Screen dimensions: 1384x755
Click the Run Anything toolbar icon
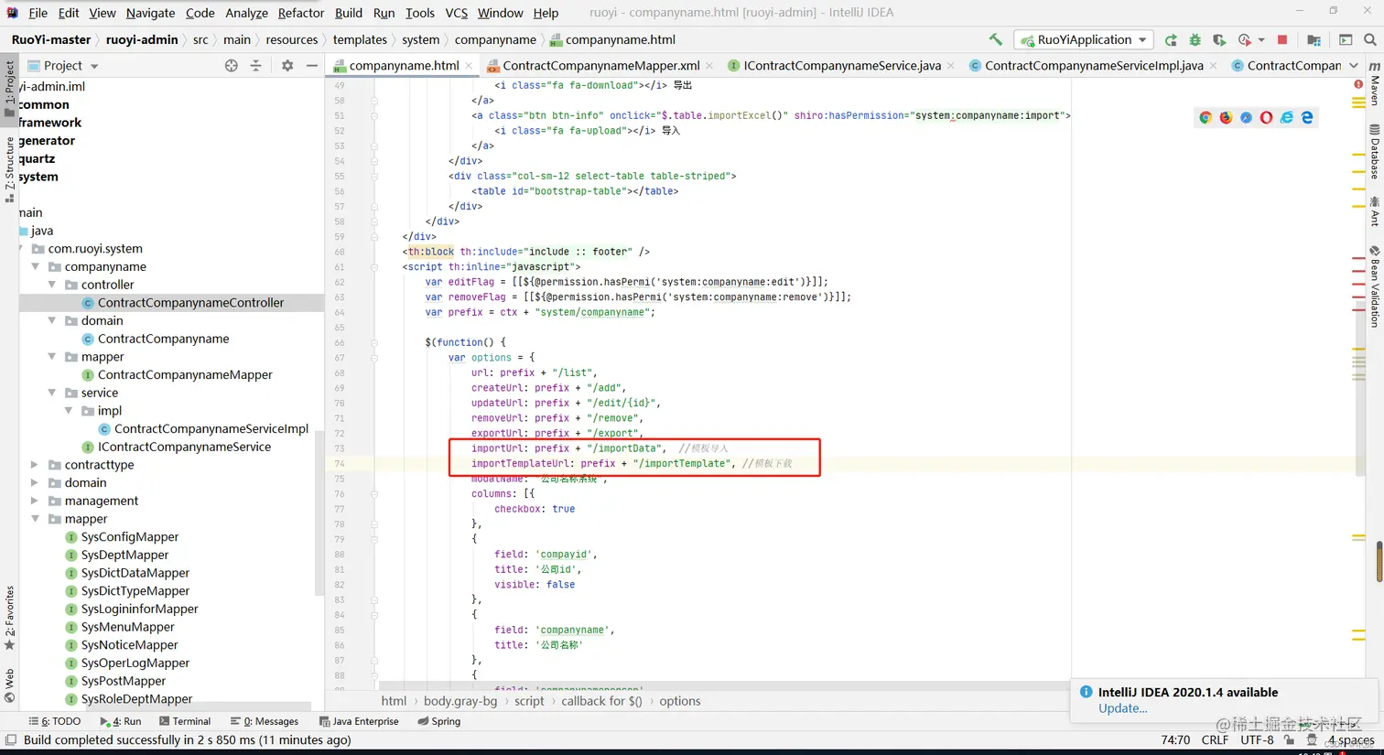pos(1346,39)
